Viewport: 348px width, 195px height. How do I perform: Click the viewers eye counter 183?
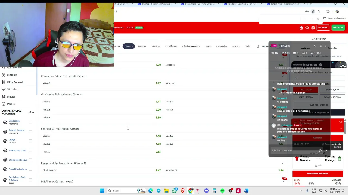[285, 53]
